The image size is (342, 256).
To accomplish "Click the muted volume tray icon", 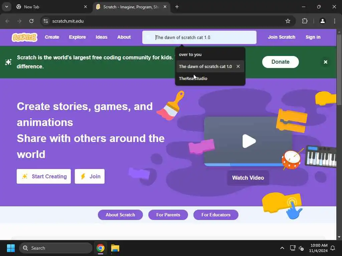I will 301,248.
